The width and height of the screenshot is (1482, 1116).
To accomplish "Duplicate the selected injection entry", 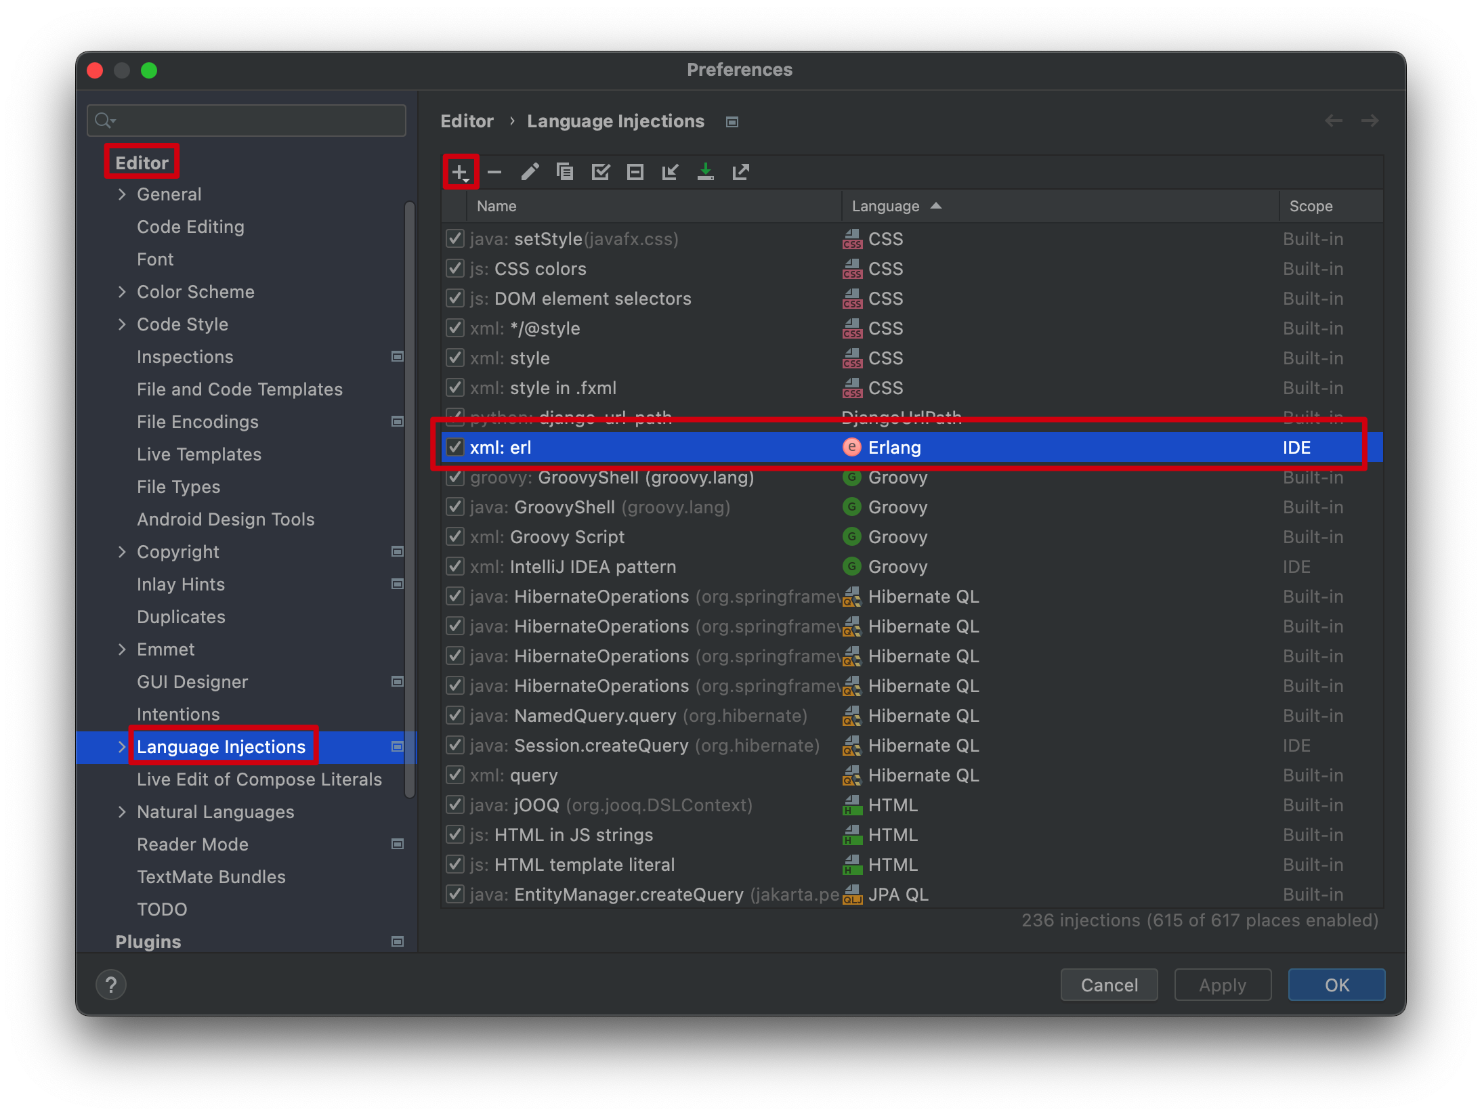I will [566, 171].
